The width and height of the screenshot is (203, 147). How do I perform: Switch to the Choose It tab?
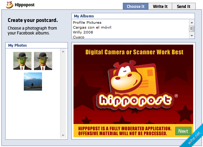[135, 6]
